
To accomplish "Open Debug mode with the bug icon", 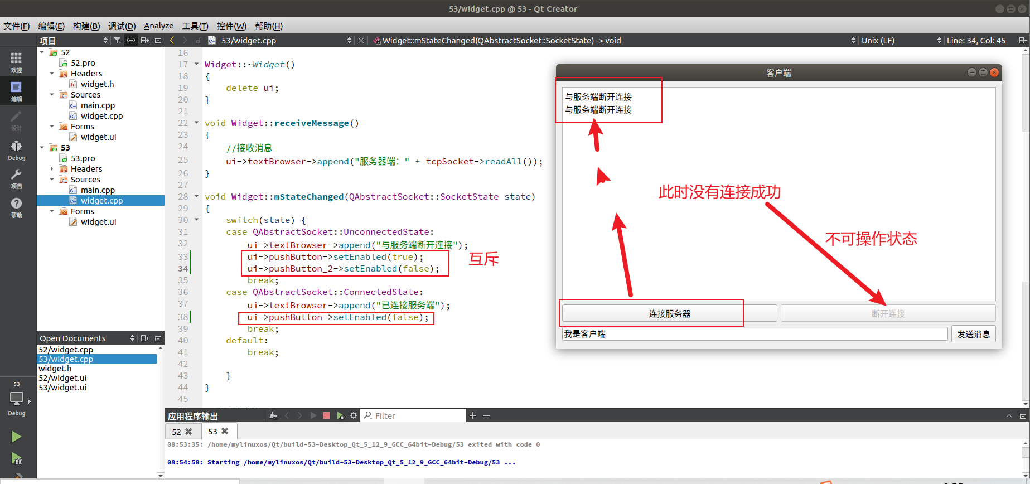I will (x=16, y=149).
